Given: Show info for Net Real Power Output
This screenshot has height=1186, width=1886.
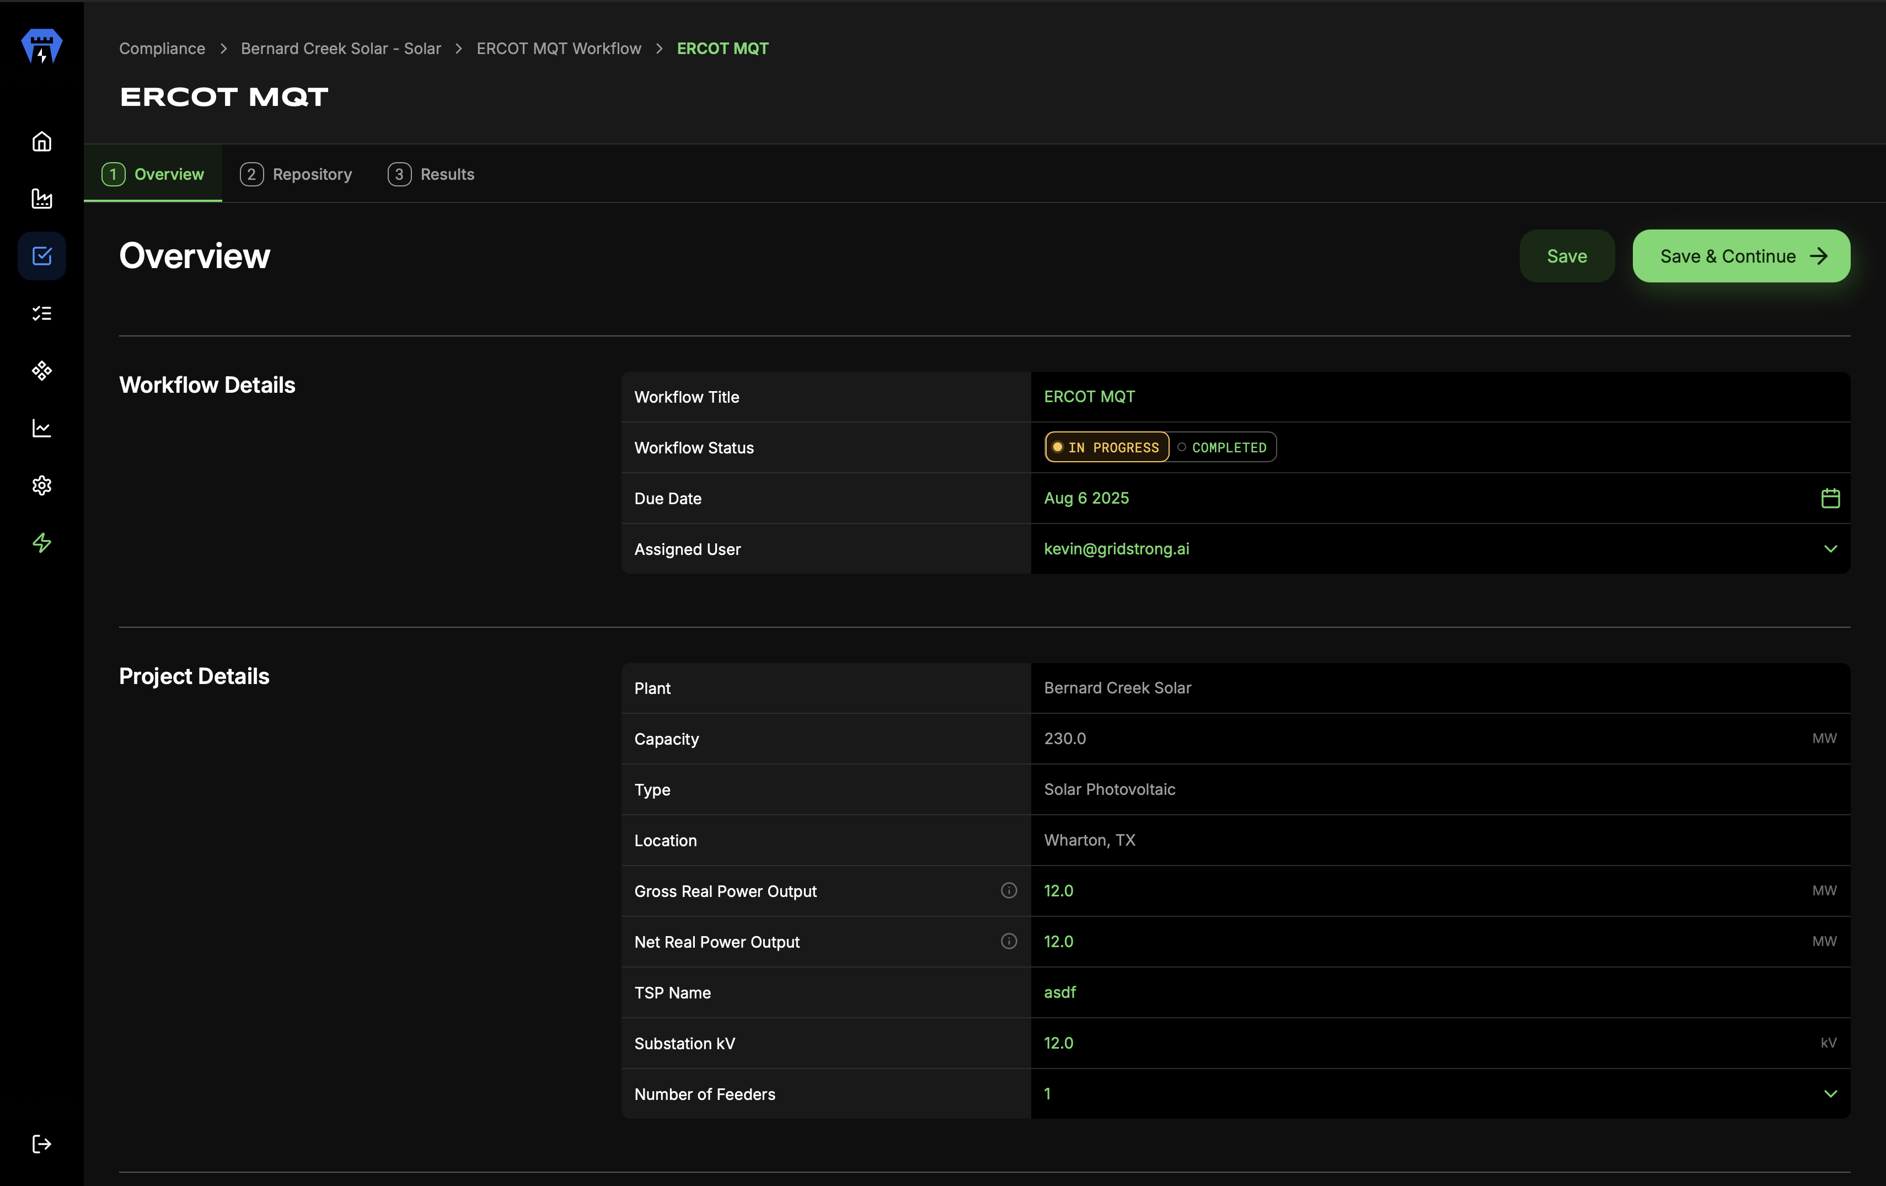Looking at the screenshot, I should [1009, 942].
